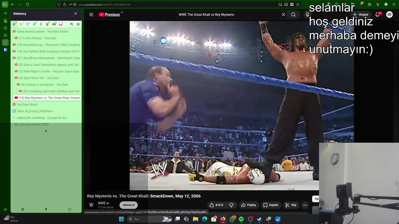Open synced tabs in browser sidebar
The image size is (399, 224).
[5, 21]
